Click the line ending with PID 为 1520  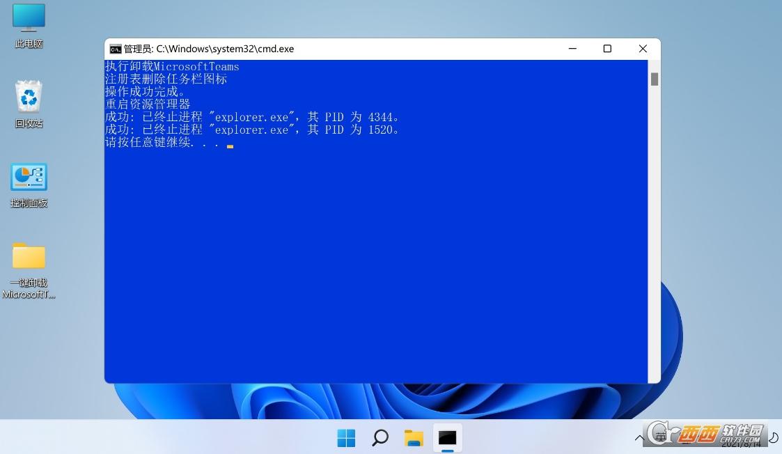coord(252,130)
